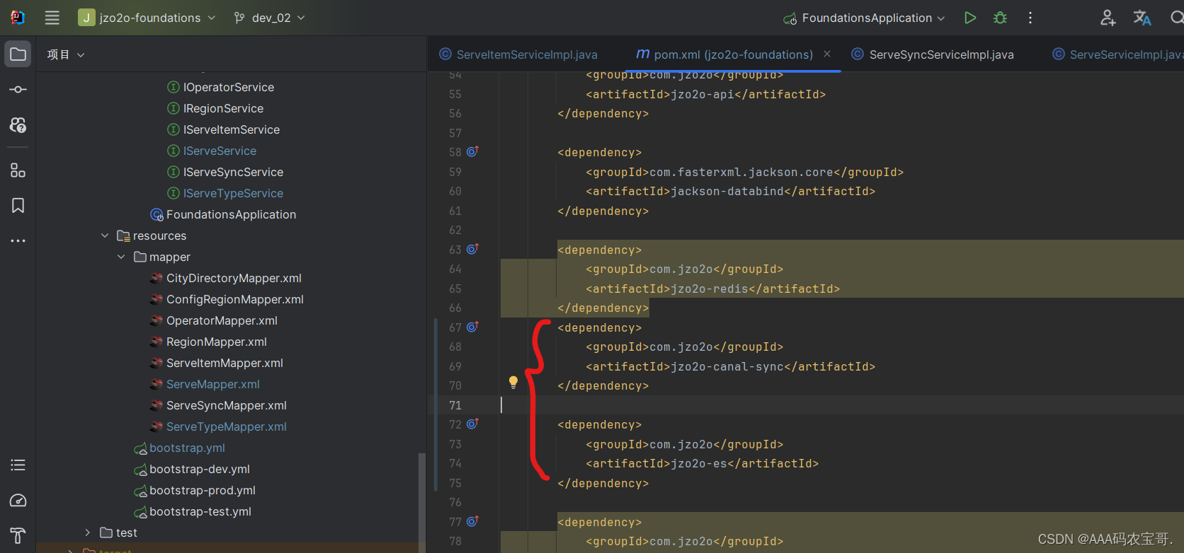The image size is (1184, 553).
Task: Open the AI assistant tool window icon
Action: coord(18,125)
